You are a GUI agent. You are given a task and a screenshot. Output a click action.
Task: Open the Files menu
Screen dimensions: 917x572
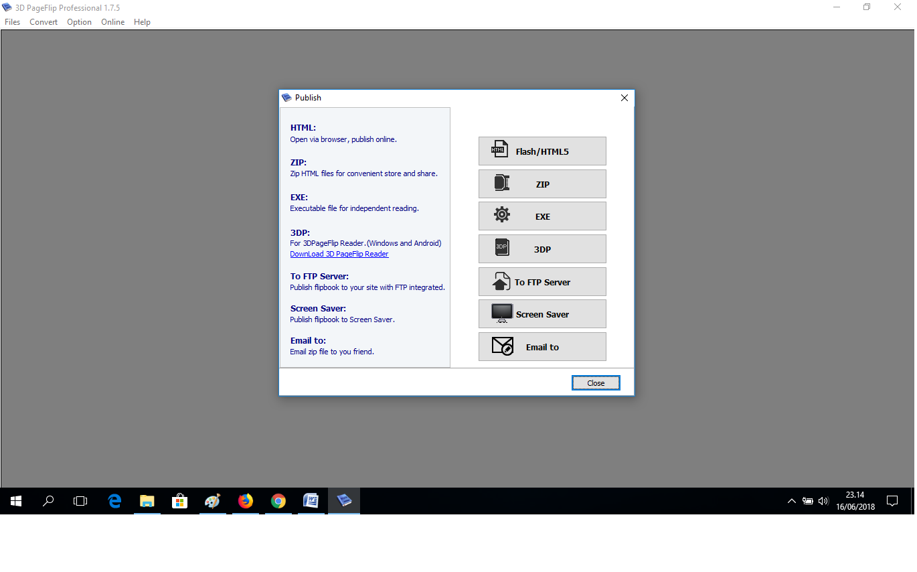pyautogui.click(x=12, y=21)
